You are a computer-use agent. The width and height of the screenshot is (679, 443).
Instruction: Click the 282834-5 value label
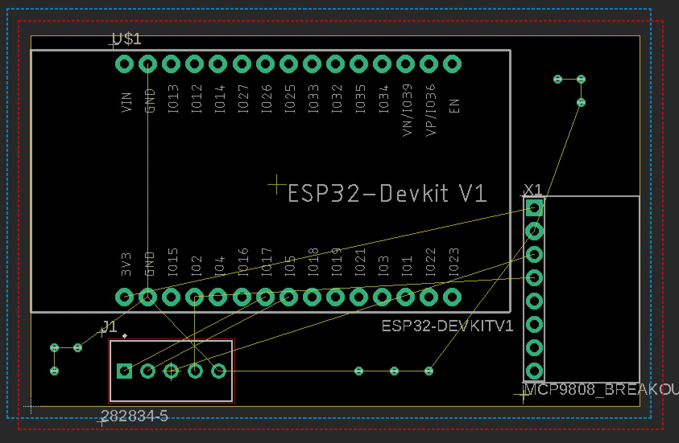(x=134, y=416)
